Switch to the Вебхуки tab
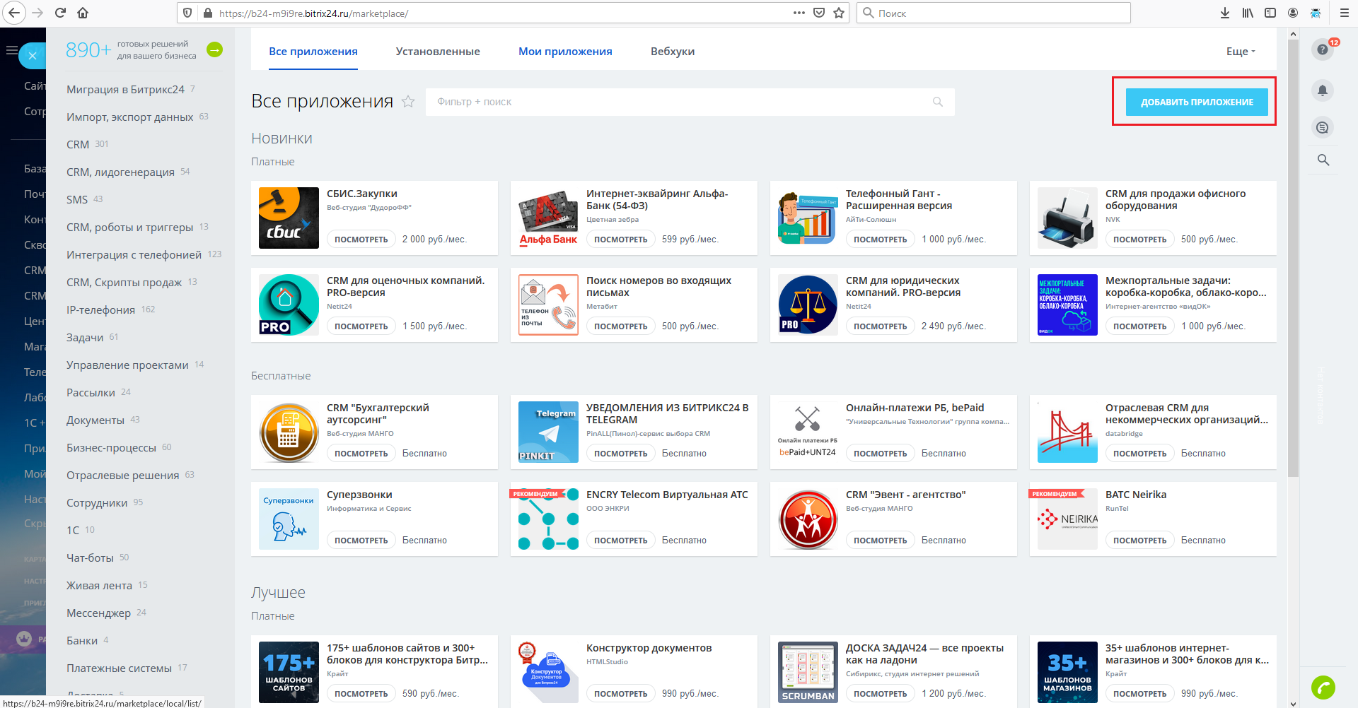The height and width of the screenshot is (708, 1358). click(672, 52)
